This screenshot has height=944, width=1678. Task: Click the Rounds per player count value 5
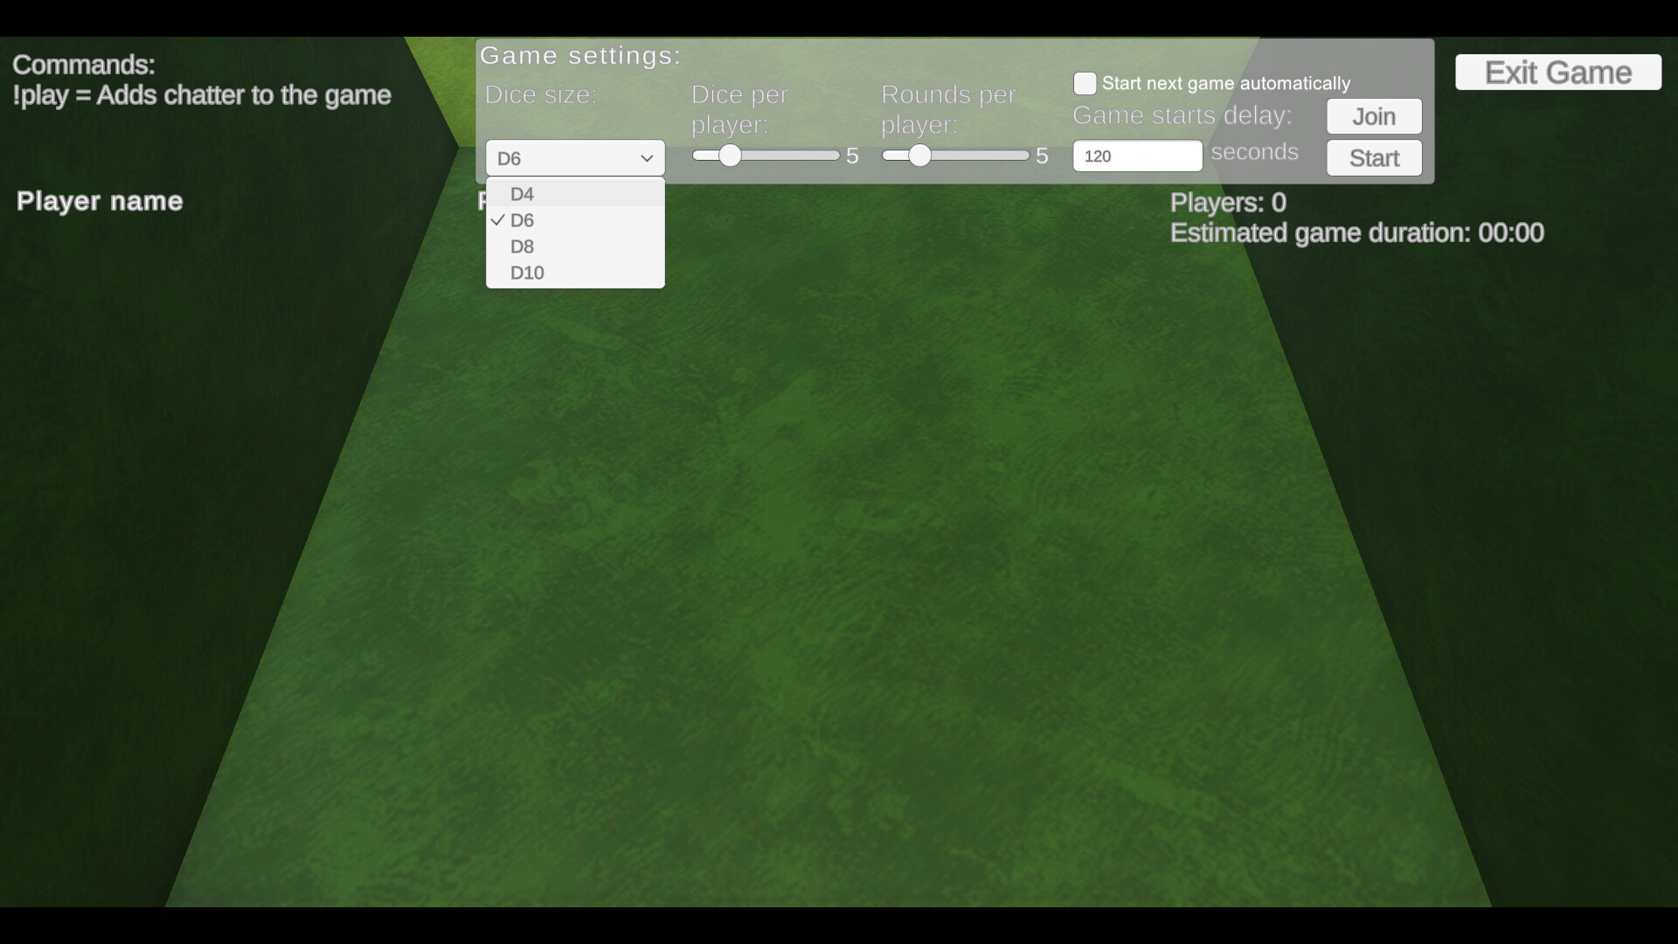click(x=1041, y=156)
